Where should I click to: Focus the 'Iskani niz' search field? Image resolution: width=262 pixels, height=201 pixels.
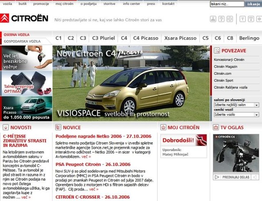tap(227, 4)
